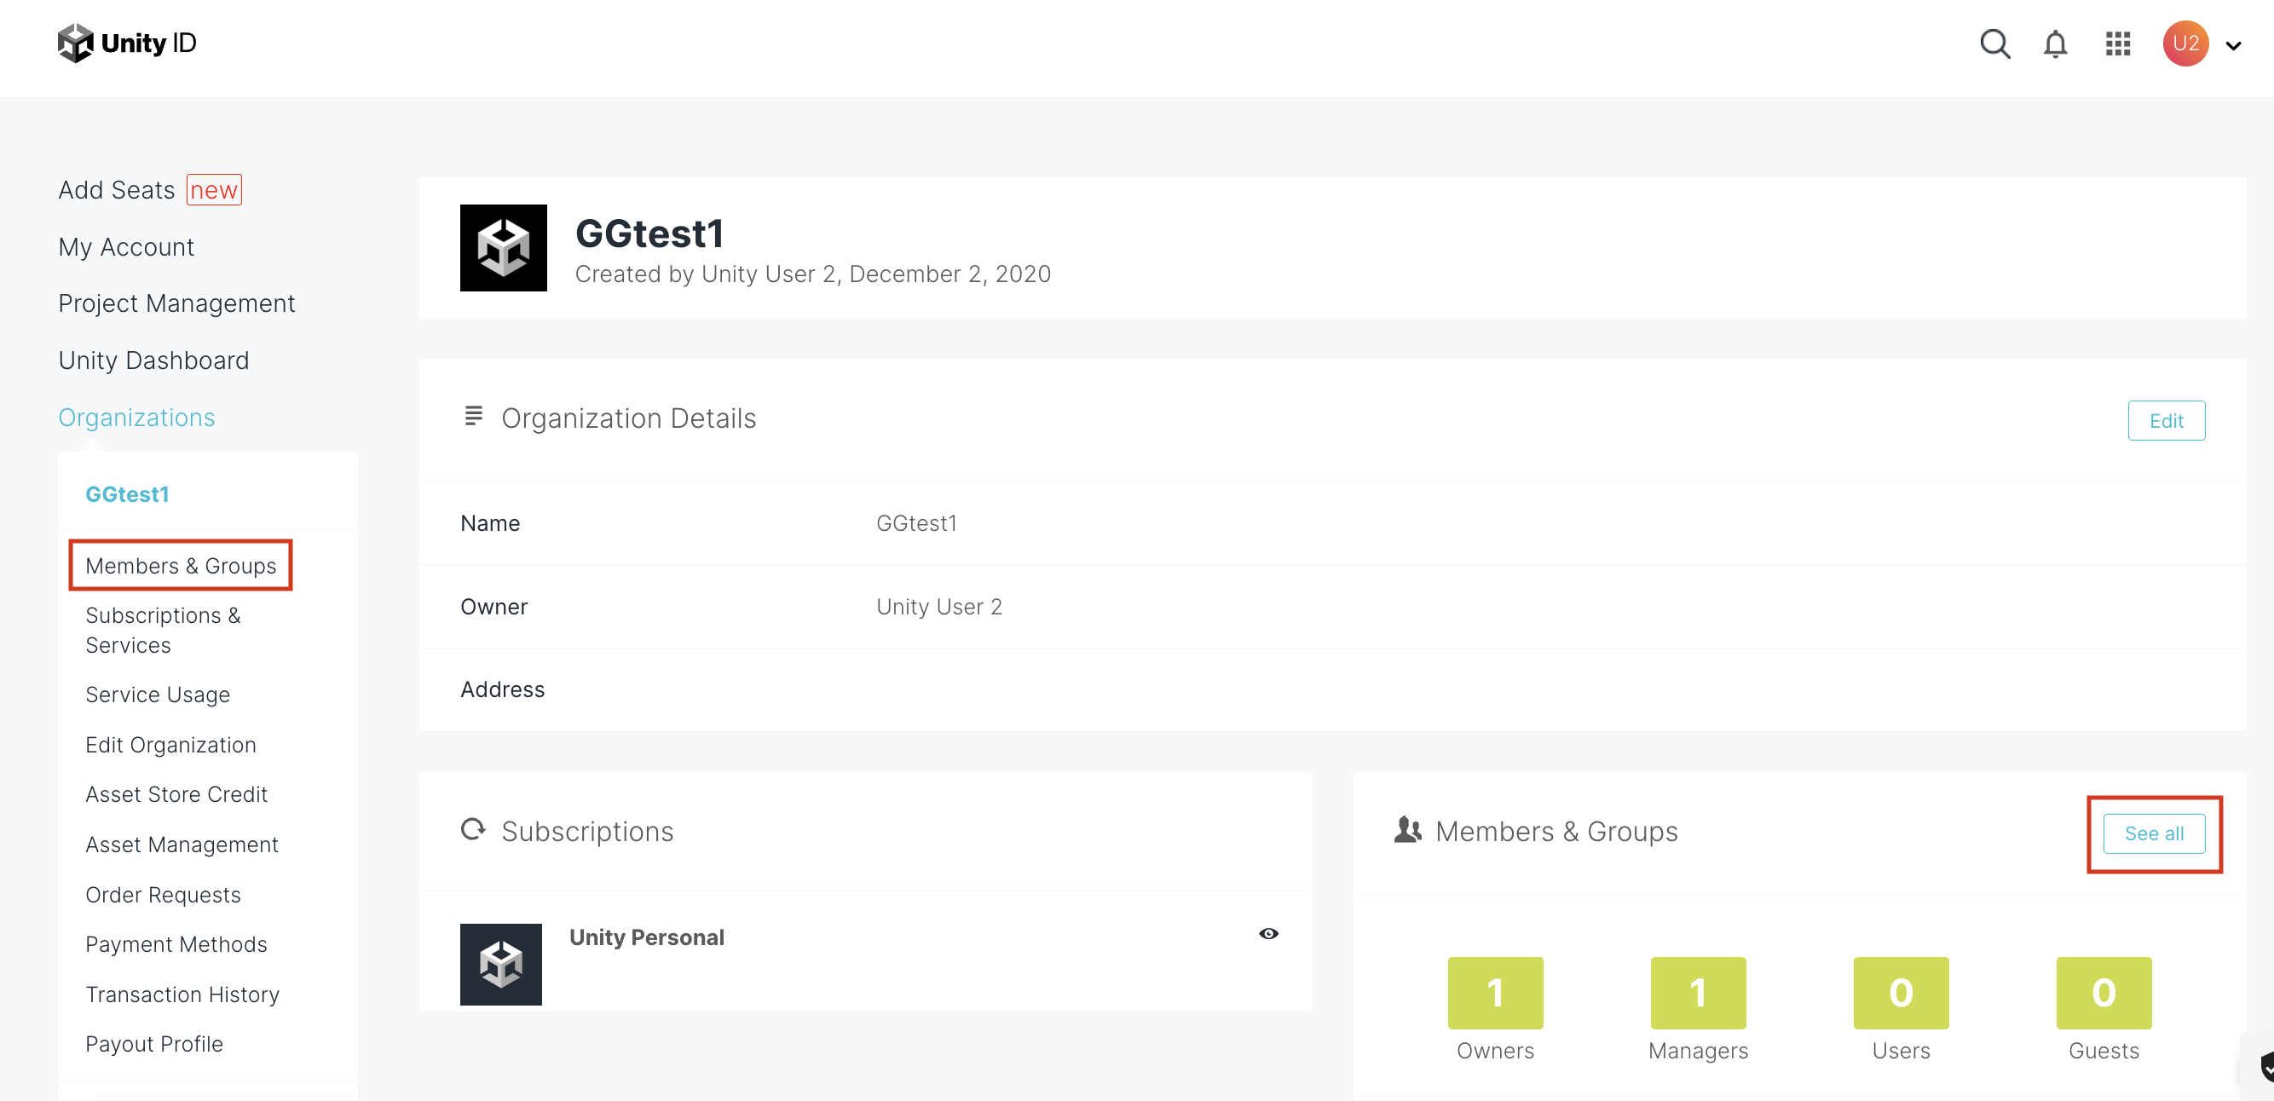This screenshot has height=1101, width=2274.
Task: Toggle visibility of Unity Personal subscription
Action: click(1268, 933)
